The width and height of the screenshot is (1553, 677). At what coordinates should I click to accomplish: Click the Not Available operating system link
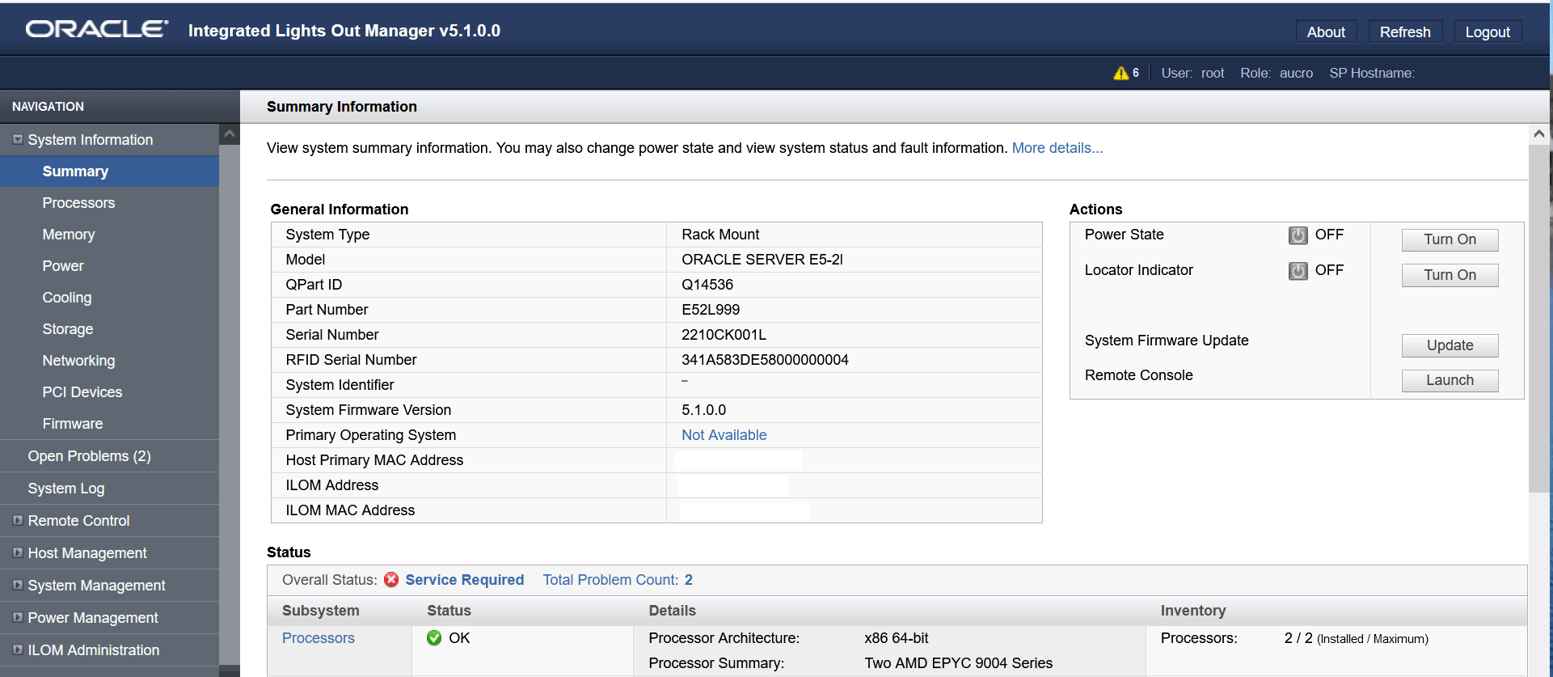point(724,435)
